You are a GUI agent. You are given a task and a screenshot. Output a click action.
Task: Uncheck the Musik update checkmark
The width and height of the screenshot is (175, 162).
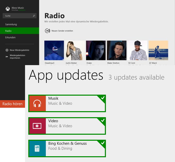[103, 98]
